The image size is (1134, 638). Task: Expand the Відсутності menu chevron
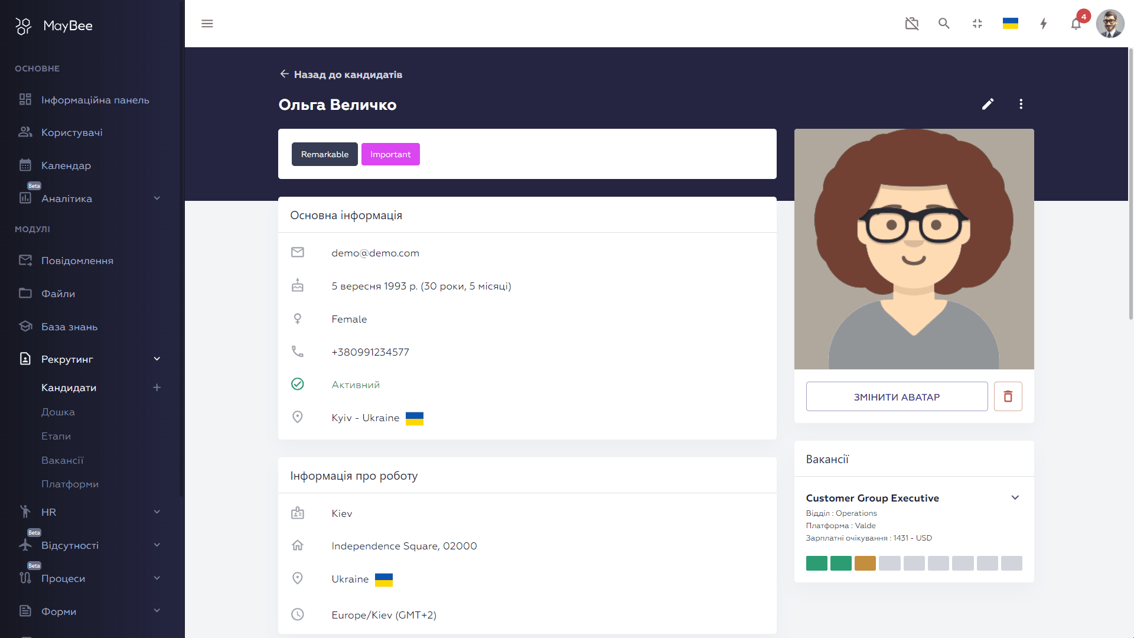click(x=157, y=545)
